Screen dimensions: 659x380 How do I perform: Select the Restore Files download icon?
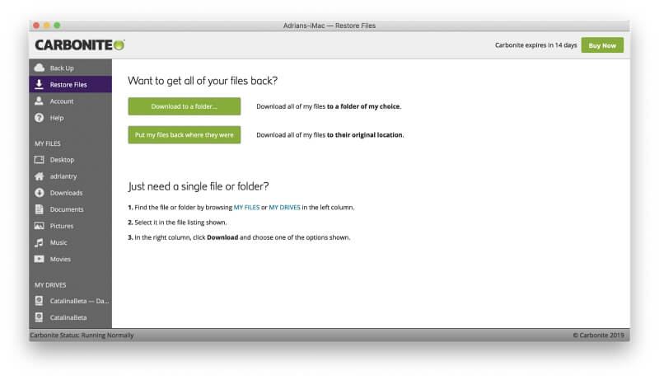(x=39, y=84)
